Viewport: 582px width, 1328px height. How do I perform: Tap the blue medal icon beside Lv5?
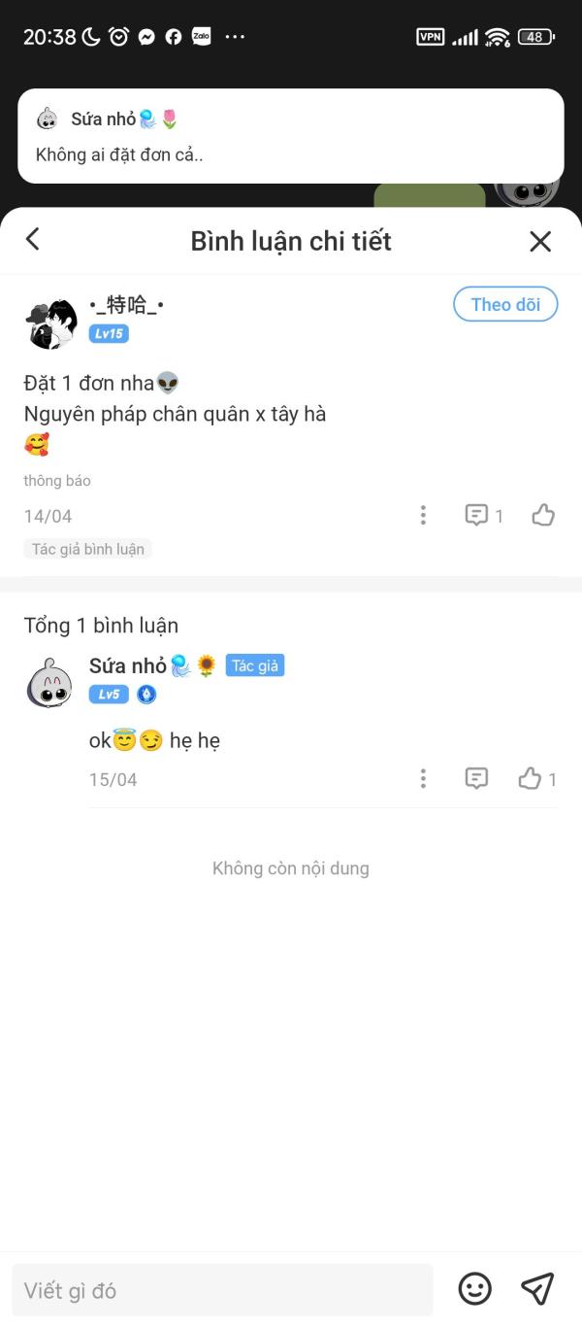pyautogui.click(x=146, y=695)
